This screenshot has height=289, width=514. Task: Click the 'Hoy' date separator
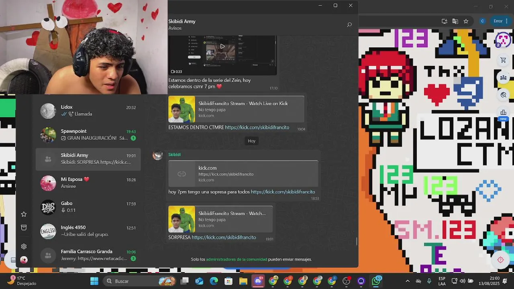pos(251,141)
